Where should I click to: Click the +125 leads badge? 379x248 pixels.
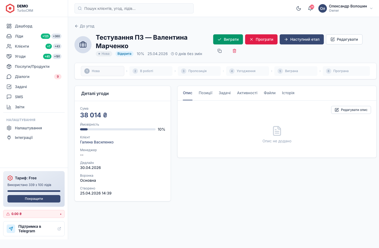(x=45, y=36)
